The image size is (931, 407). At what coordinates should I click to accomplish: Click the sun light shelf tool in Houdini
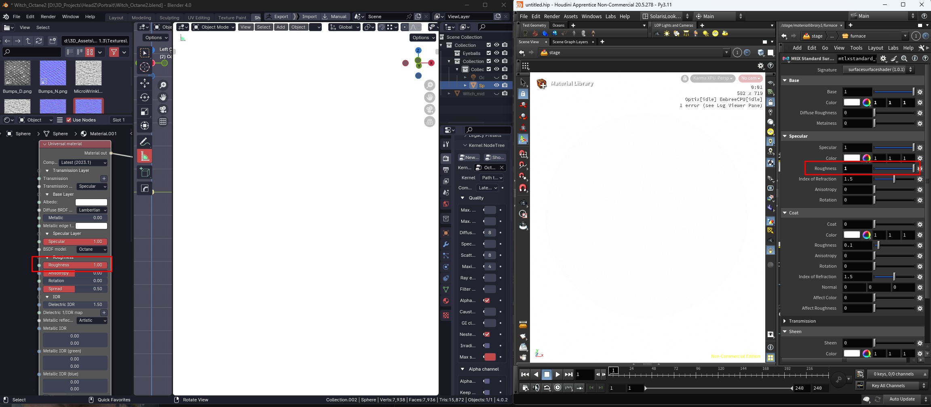[x=667, y=34]
